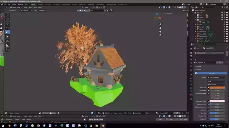The image size is (229, 128).
Task: Open the Orientation Default dropdown
Action: (x=26, y=10)
